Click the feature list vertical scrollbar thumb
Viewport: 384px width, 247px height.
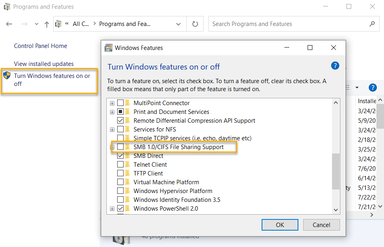336,171
